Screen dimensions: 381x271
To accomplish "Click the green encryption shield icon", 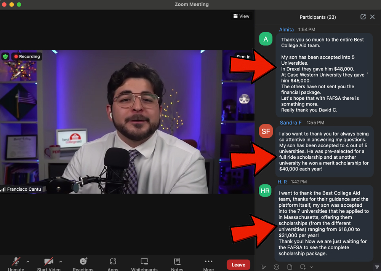I will coord(5,56).
